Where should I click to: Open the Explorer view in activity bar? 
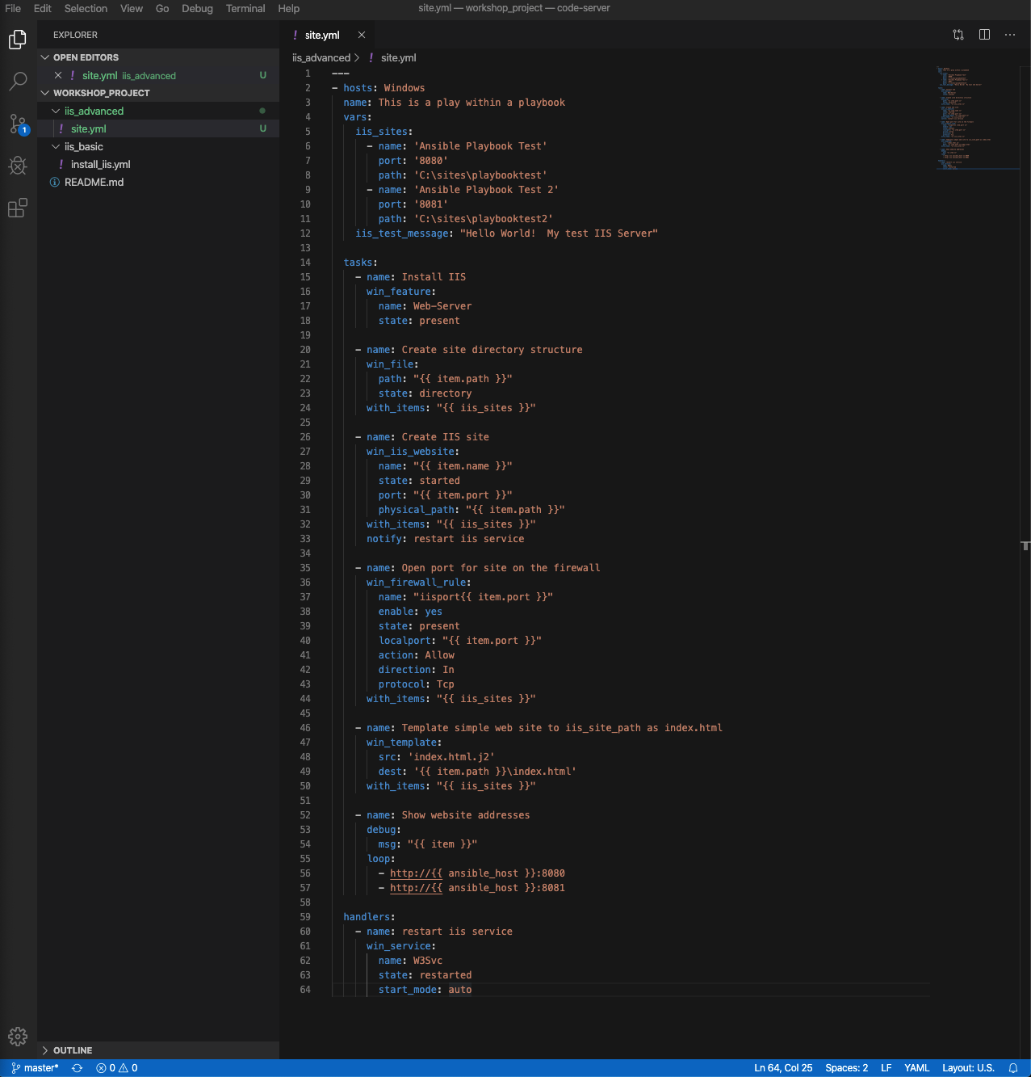tap(18, 40)
